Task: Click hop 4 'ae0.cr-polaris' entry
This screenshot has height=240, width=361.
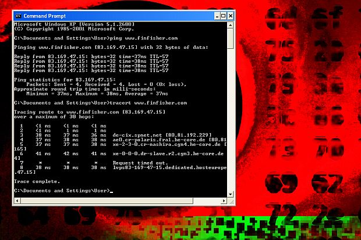Action: [123, 140]
